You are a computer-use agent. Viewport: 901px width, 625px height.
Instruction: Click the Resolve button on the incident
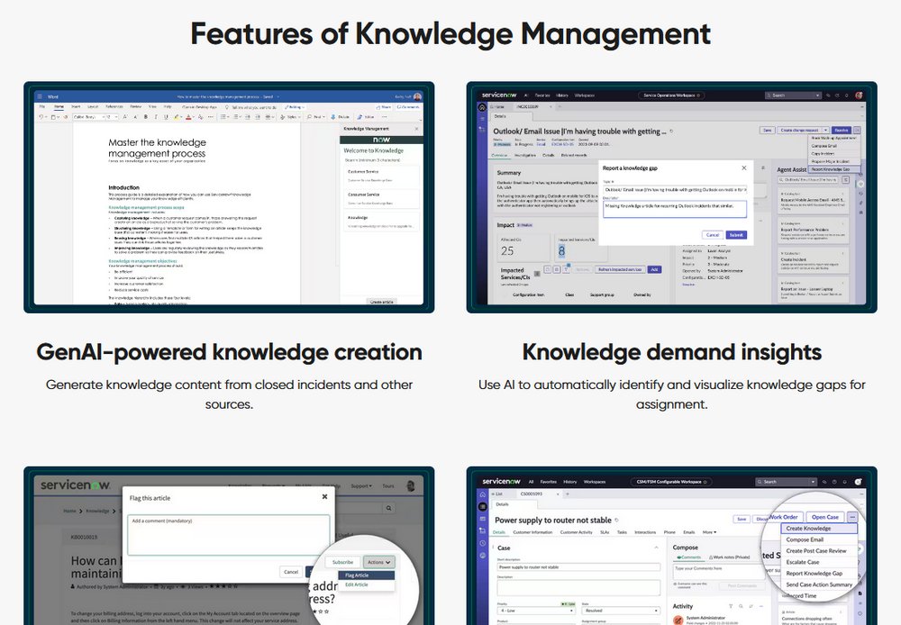click(x=842, y=131)
